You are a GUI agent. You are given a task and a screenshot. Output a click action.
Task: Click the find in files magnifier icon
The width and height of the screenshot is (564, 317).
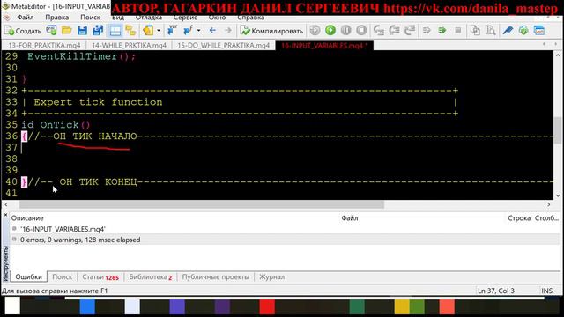pos(491,31)
